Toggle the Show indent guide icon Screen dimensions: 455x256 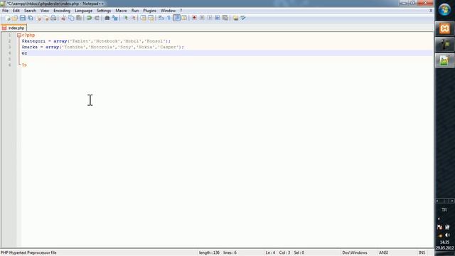click(x=177, y=18)
